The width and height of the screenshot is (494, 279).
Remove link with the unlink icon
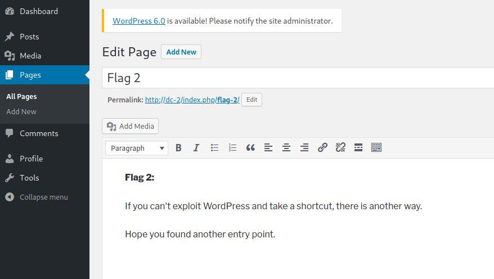(340, 148)
